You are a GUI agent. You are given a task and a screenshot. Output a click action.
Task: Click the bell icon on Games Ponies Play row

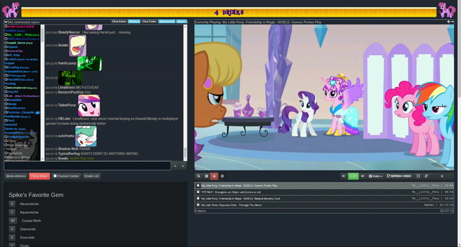[198, 186]
